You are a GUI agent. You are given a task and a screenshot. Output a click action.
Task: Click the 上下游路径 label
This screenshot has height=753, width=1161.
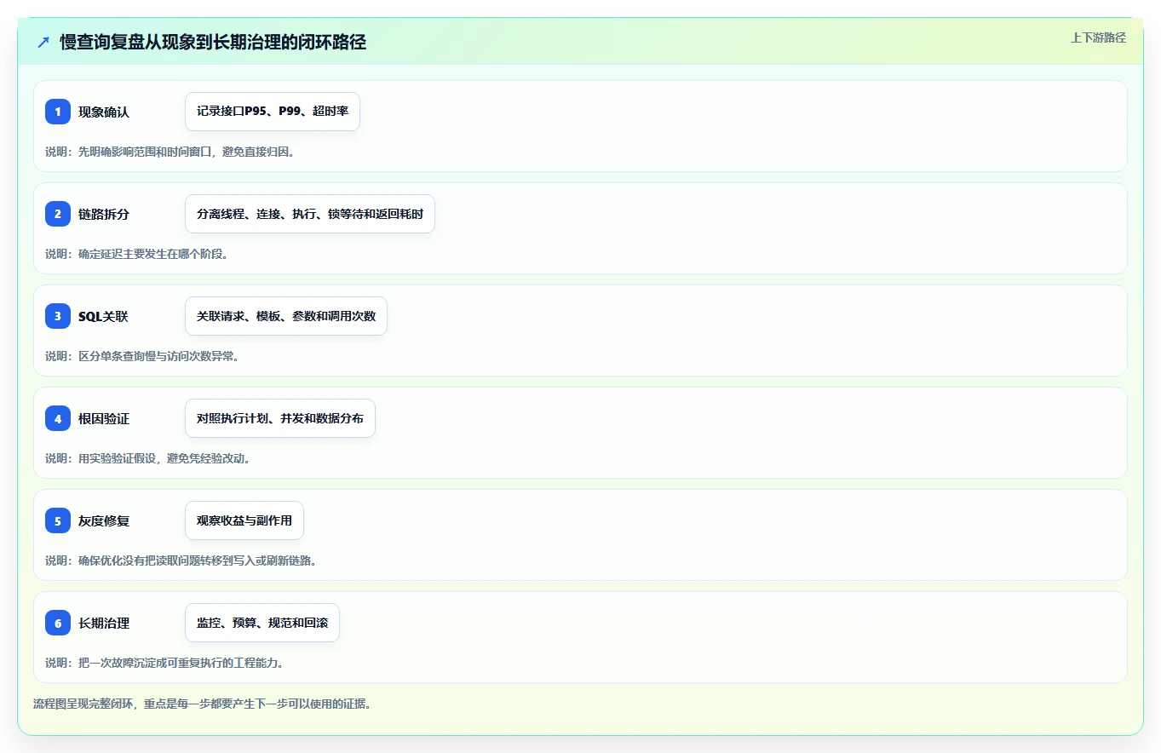pos(1098,37)
